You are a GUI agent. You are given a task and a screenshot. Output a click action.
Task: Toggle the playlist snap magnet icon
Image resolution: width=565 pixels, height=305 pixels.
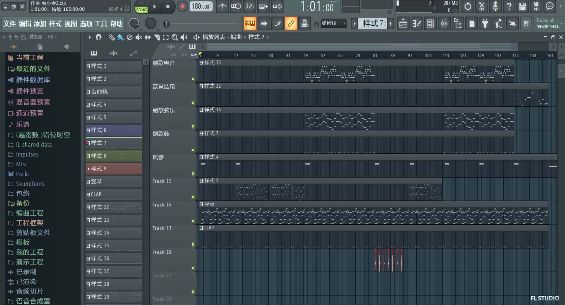tap(98, 37)
